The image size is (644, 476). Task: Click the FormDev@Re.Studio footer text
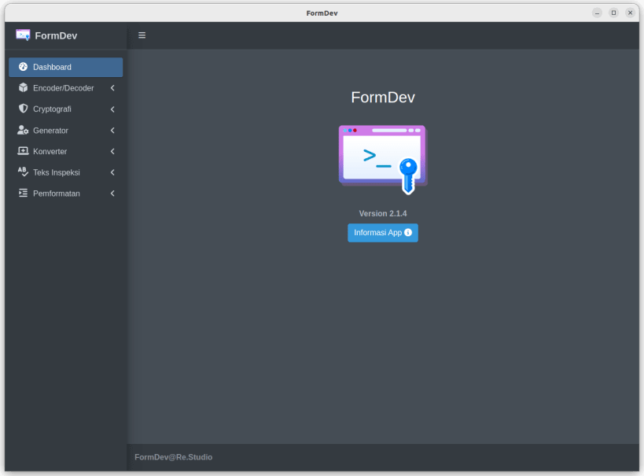(173, 457)
